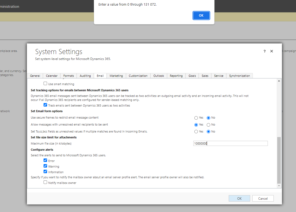Click 'Maximum file size (in kilobytes)' label
Image resolution: width=296 pixels, height=212 pixels.
(x=51, y=143)
